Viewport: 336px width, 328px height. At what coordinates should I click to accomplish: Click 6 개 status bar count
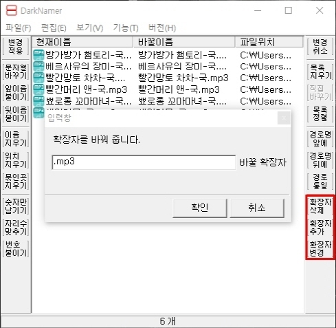168,321
